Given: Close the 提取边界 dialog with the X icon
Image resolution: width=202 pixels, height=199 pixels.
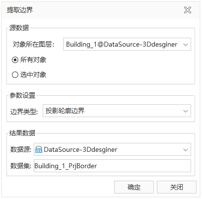Looking at the screenshot, I should 188,10.
